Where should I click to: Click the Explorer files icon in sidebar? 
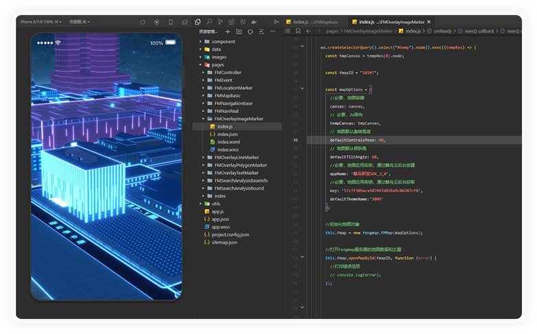click(198, 22)
